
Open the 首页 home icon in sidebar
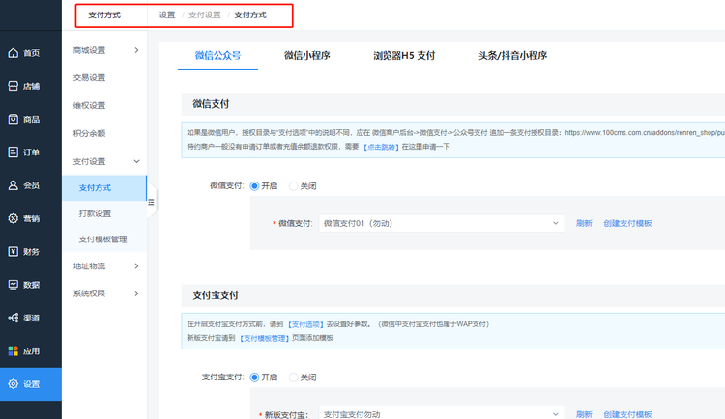[x=14, y=53]
